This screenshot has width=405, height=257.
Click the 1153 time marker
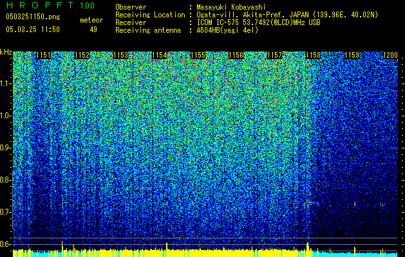[x=120, y=55]
